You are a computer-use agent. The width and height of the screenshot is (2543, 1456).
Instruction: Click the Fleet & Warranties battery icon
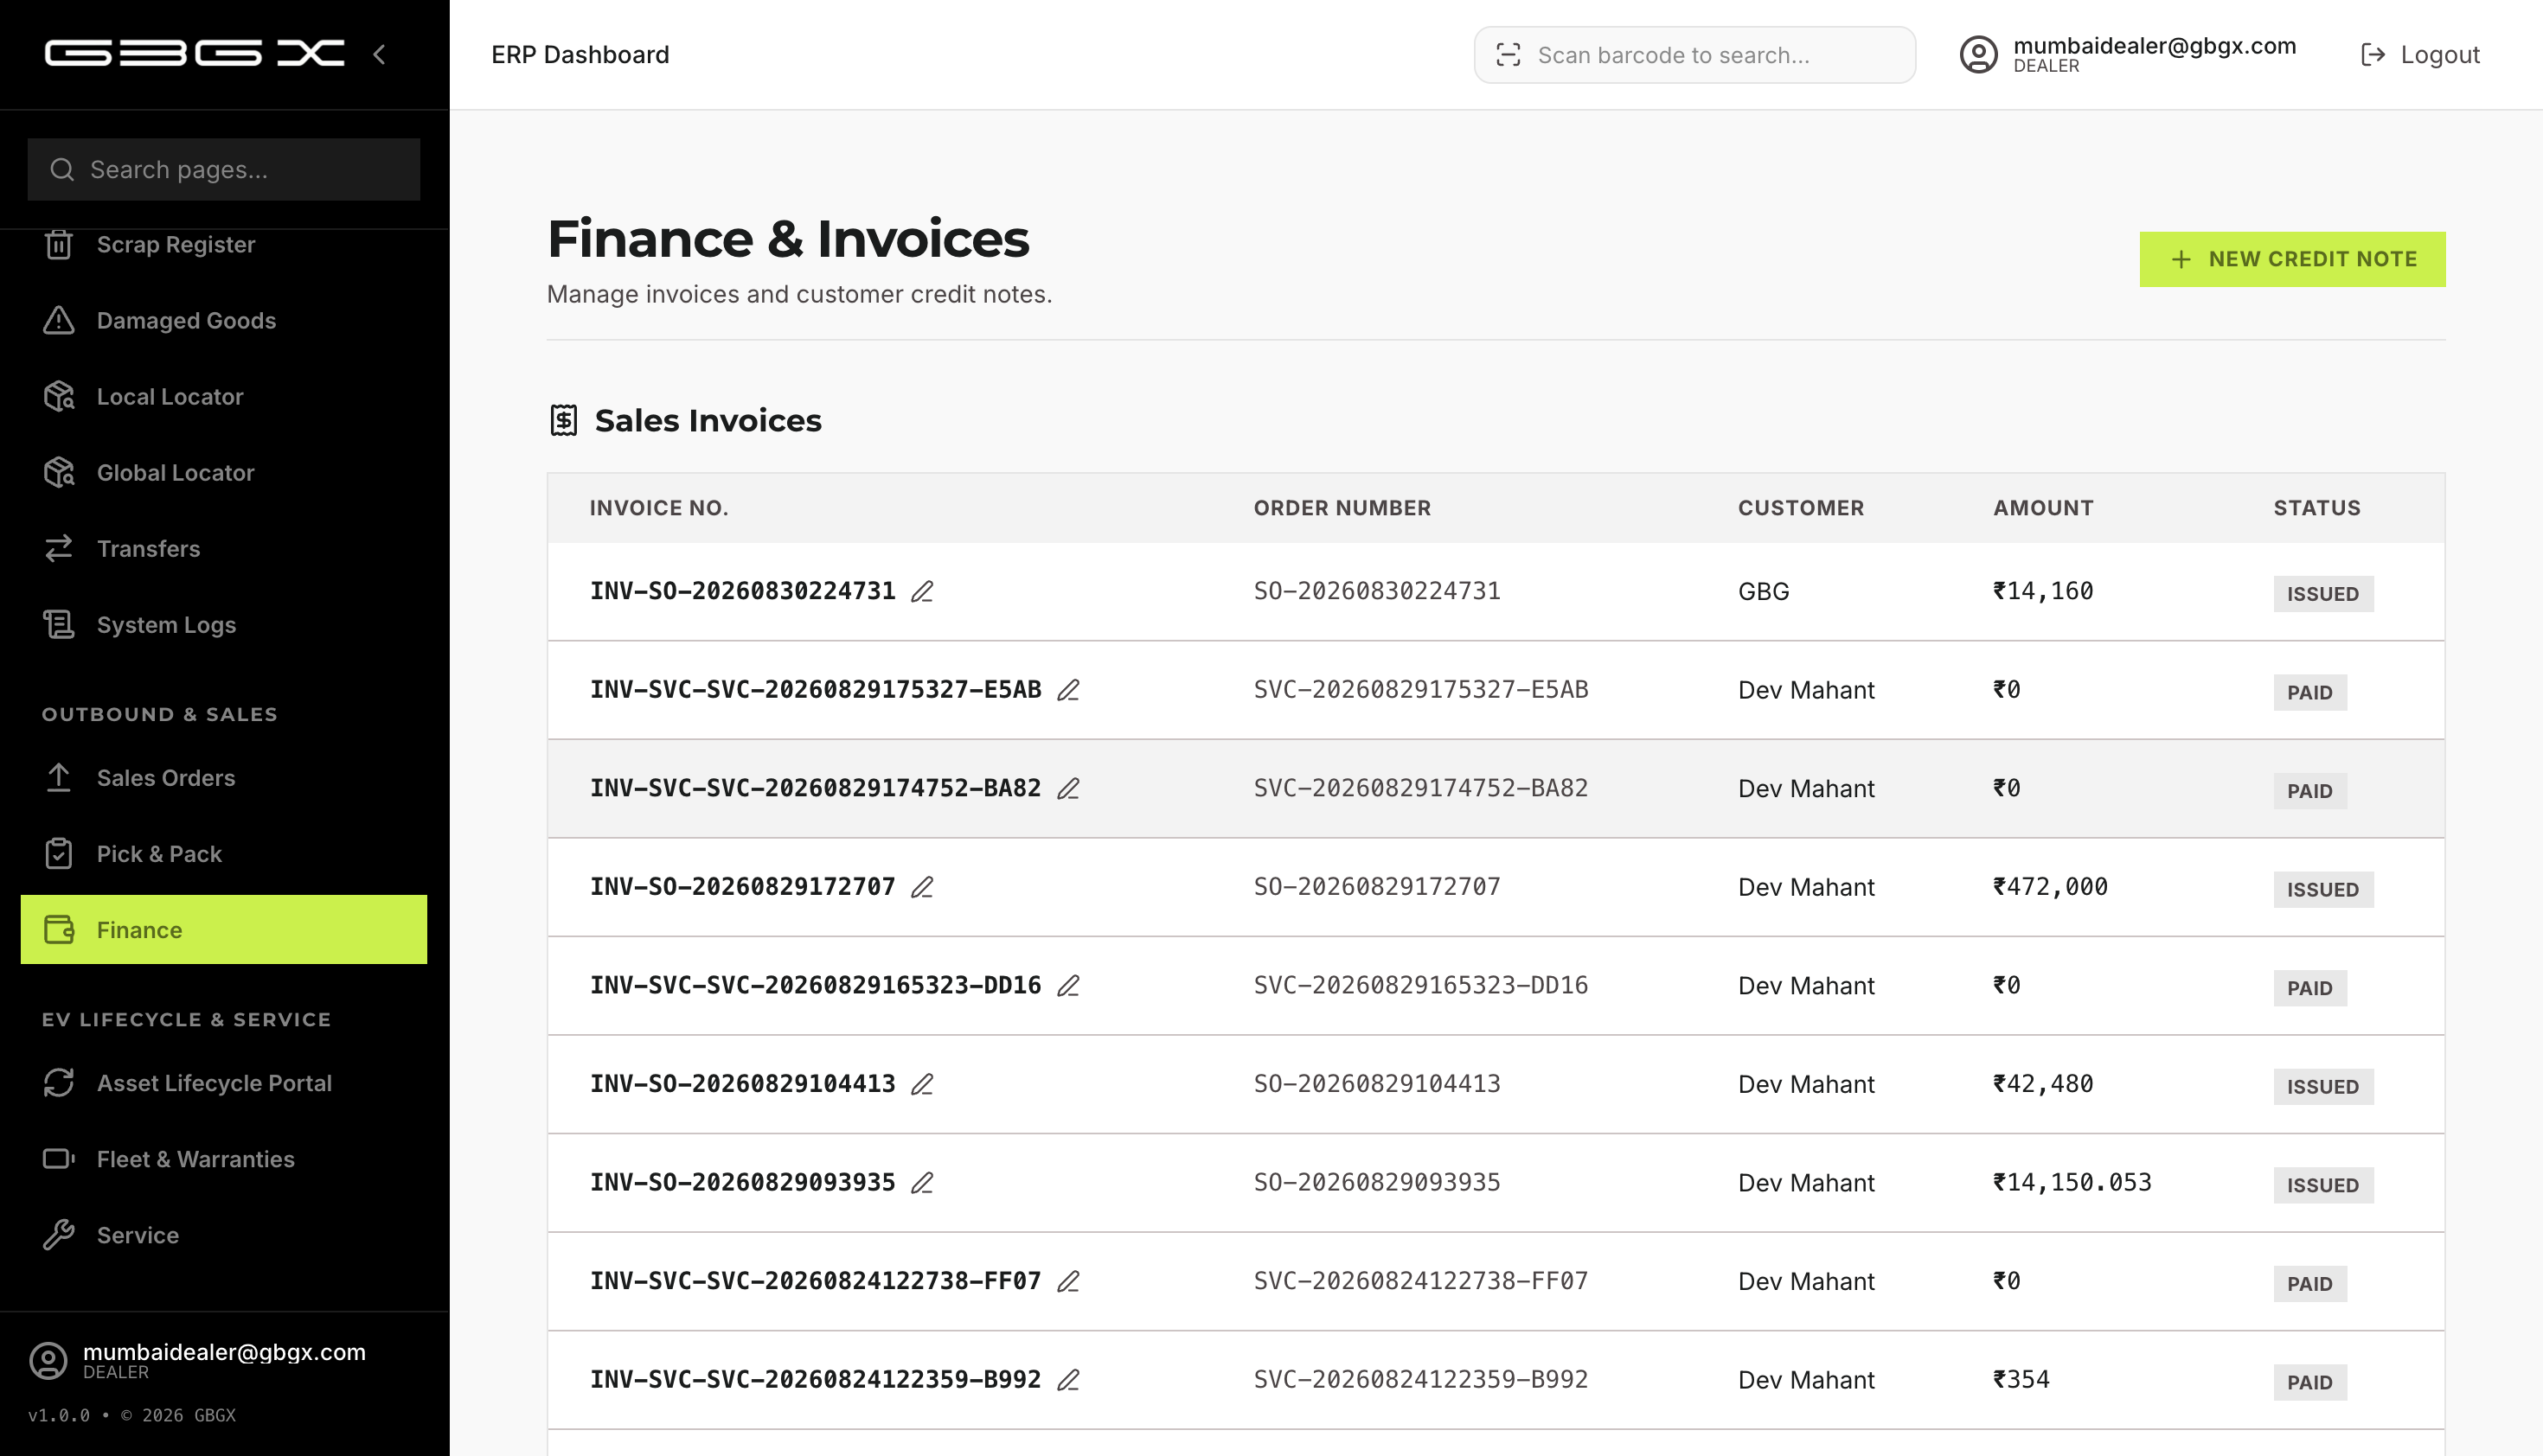[59, 1158]
